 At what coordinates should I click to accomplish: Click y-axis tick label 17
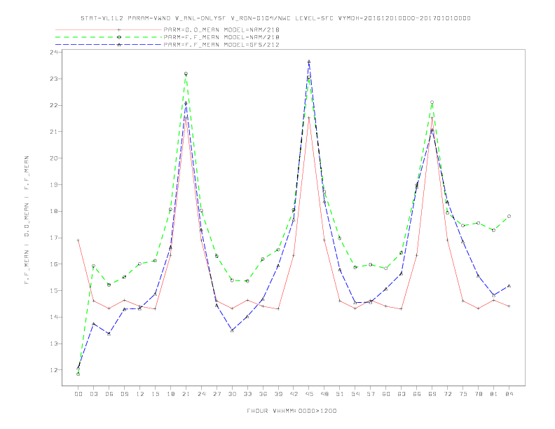[54, 238]
